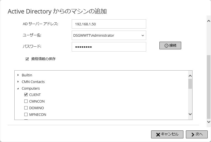Collapse the Computers tree node
Screen dimensions: 211x142
pos(18,89)
